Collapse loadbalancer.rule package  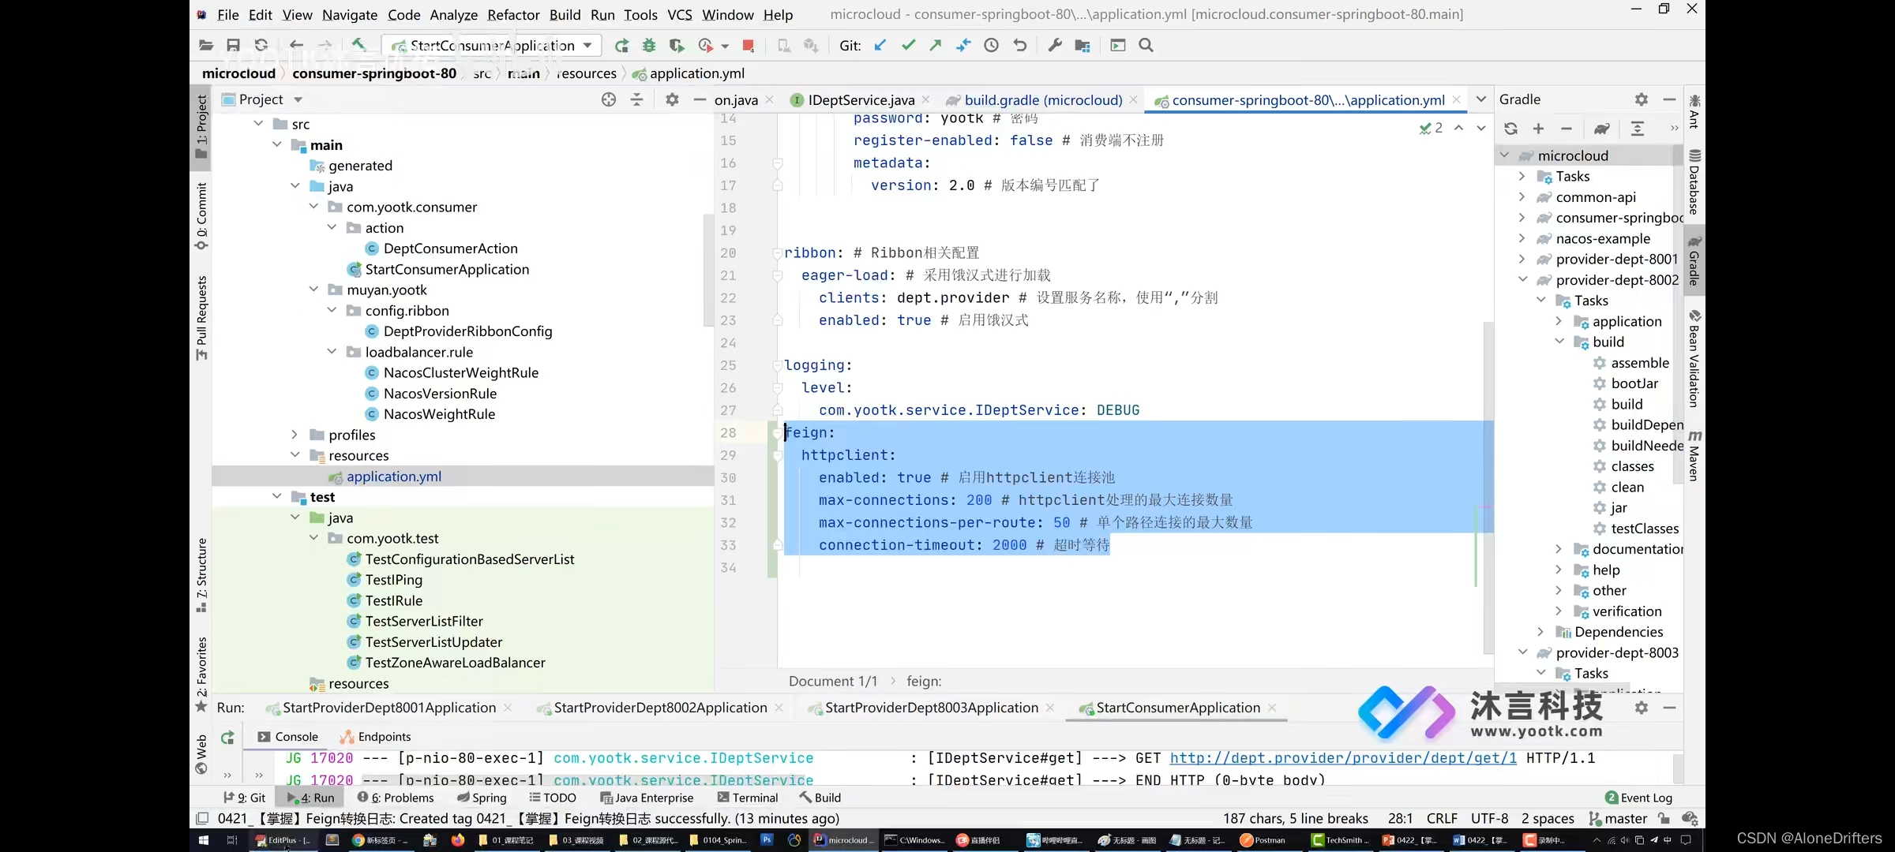point(332,352)
